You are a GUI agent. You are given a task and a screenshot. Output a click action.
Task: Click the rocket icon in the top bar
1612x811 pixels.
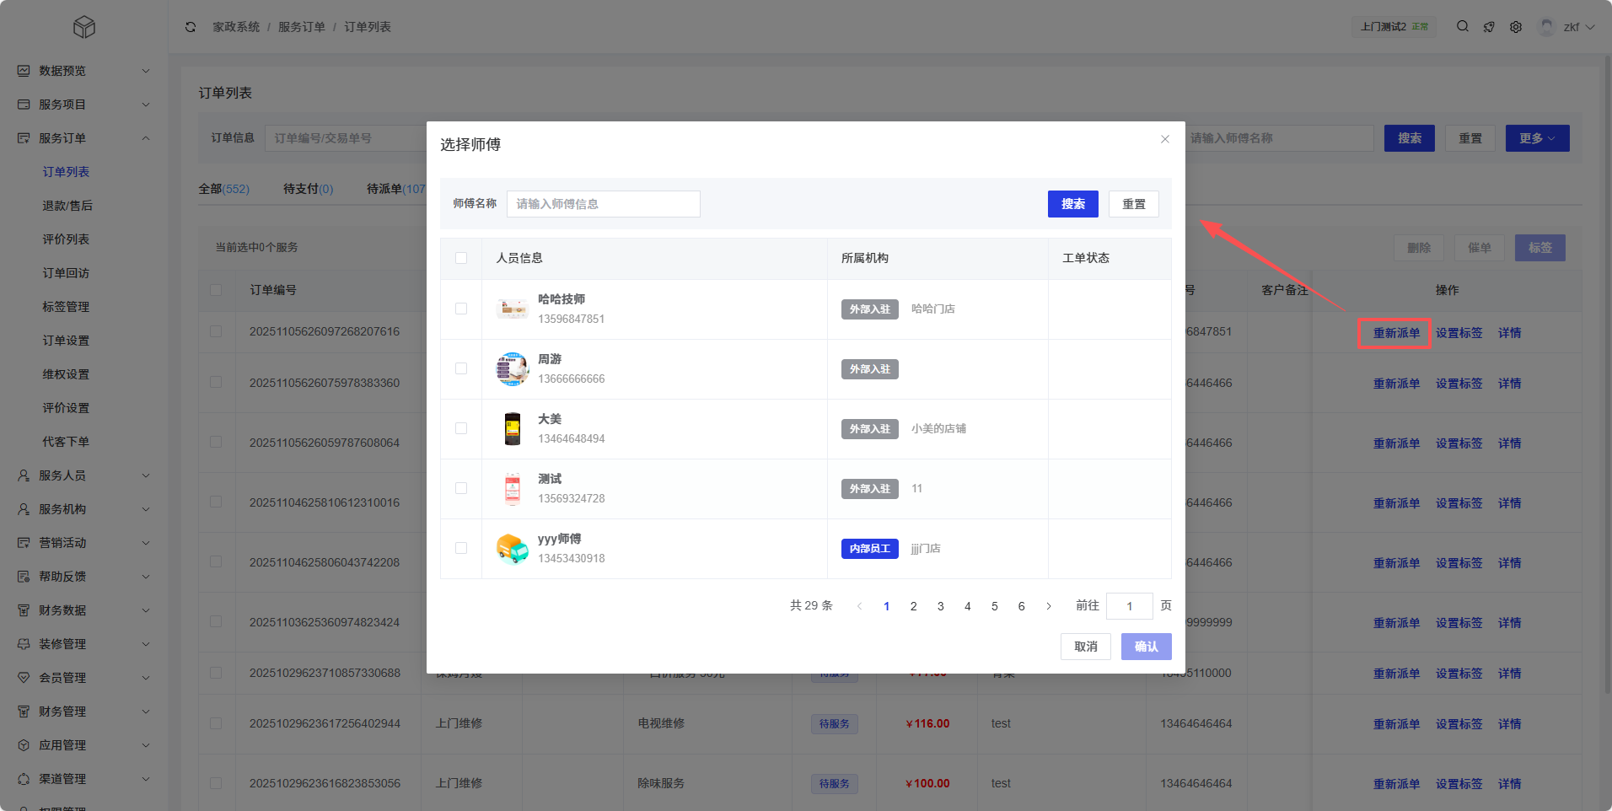tap(1490, 27)
